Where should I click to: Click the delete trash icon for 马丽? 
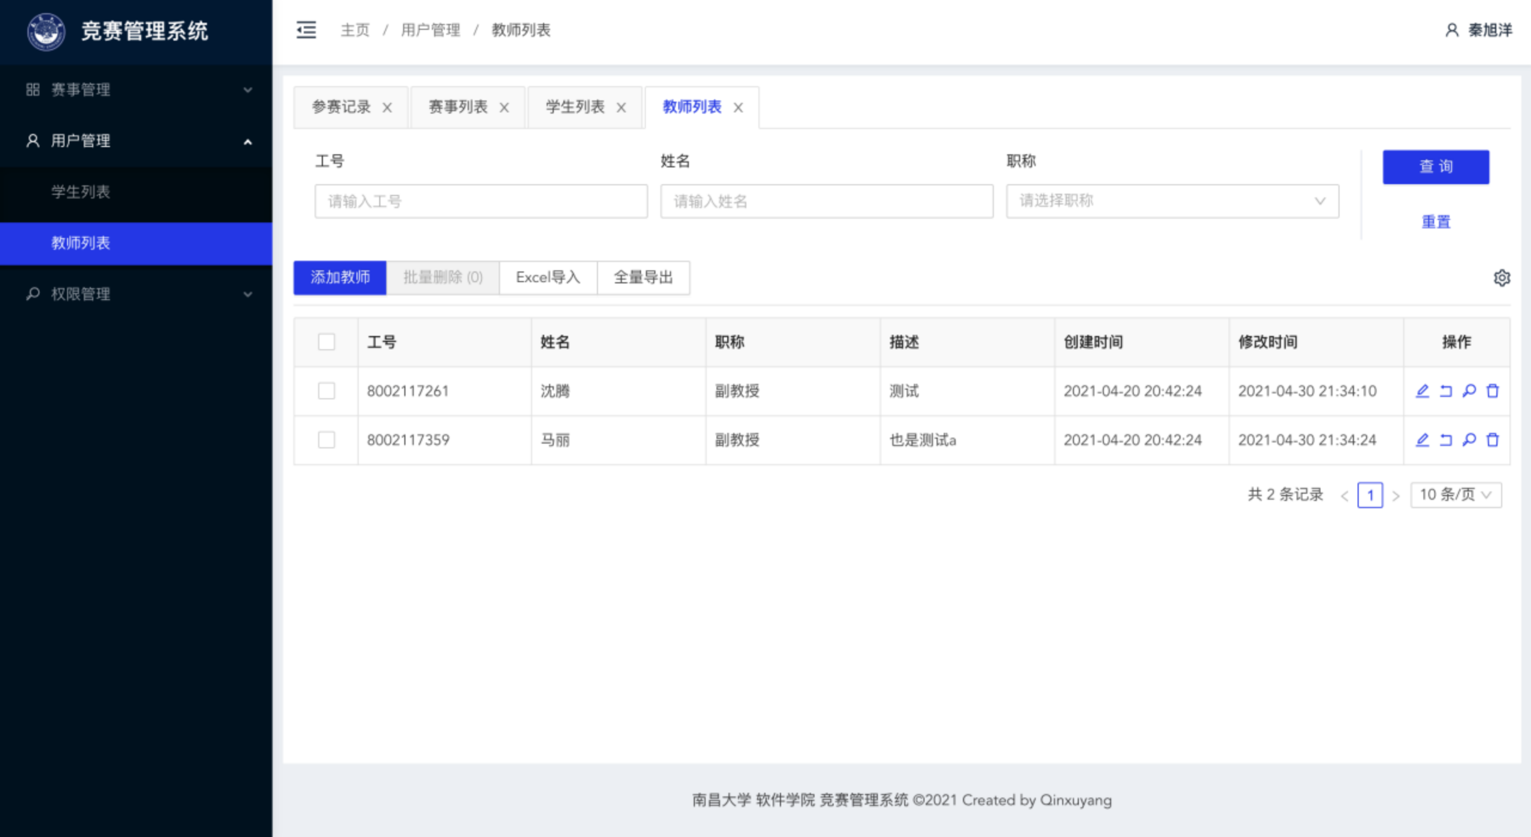(x=1493, y=440)
